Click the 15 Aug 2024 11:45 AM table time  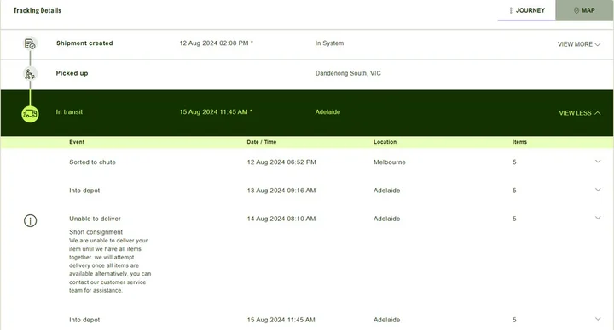coord(281,320)
